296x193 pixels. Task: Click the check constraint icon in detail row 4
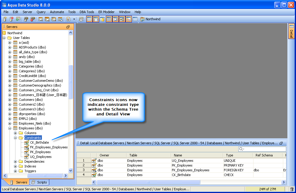tap(94, 175)
